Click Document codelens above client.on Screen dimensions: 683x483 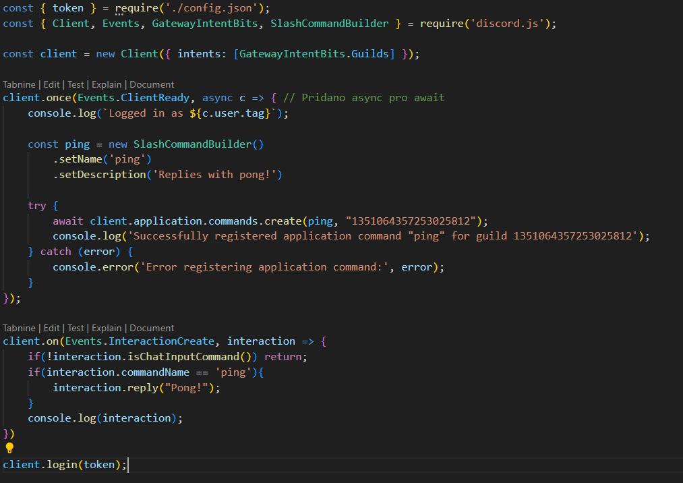pos(152,329)
